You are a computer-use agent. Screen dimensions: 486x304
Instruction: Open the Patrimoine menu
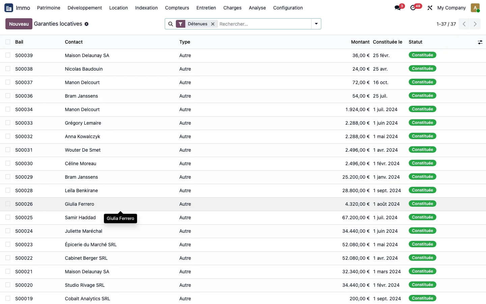tap(49, 8)
